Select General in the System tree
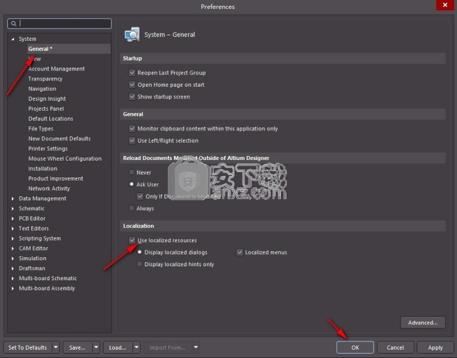The width and height of the screenshot is (457, 358). pos(69,49)
